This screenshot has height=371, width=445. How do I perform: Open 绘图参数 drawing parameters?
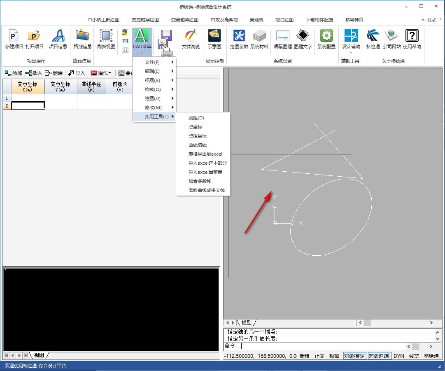(x=239, y=39)
